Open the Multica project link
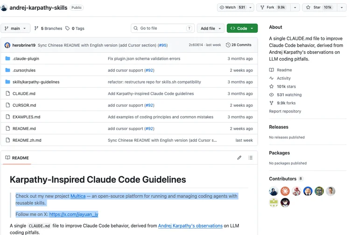Image resolution: width=350 pixels, height=235 pixels. tap(78, 196)
